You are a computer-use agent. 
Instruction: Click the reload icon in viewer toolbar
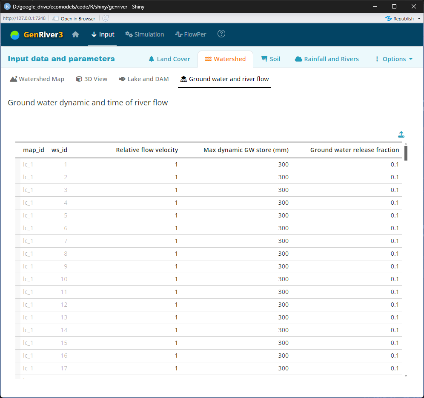point(106,18)
